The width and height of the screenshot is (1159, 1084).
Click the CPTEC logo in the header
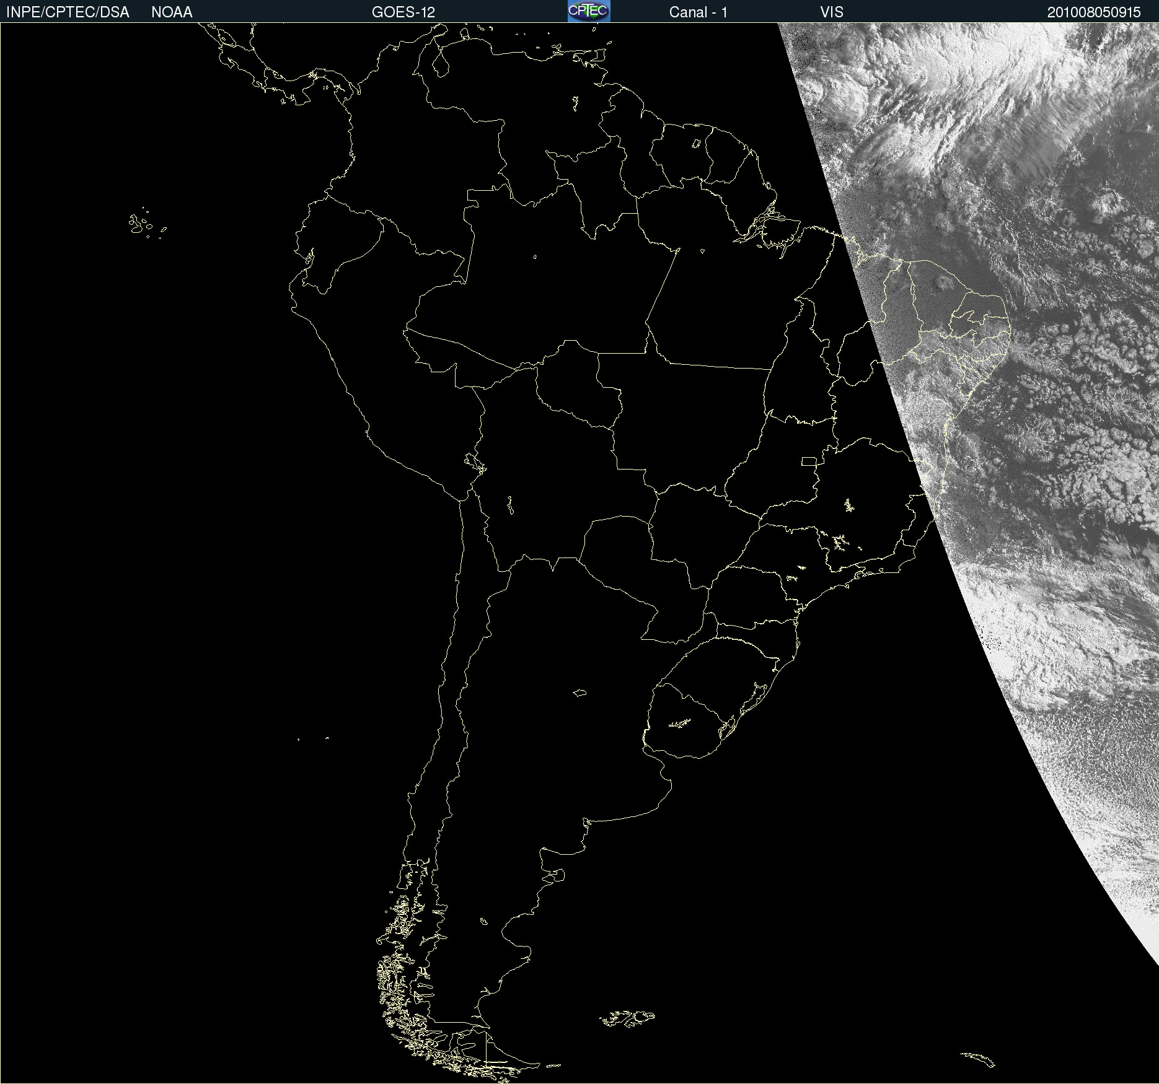(x=589, y=11)
